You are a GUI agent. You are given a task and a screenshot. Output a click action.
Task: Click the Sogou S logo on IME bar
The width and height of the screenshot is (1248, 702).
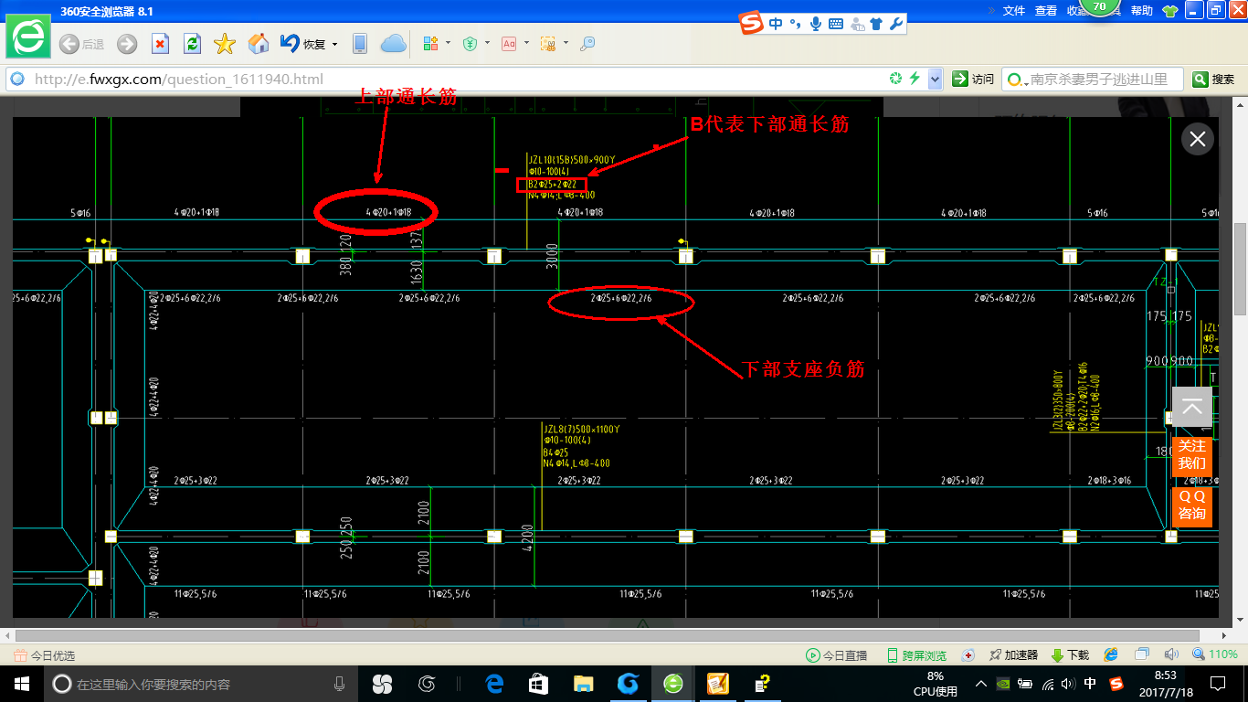pyautogui.click(x=751, y=24)
